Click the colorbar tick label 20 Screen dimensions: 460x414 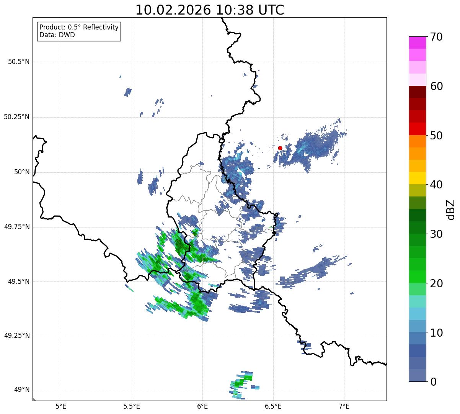coord(436,283)
